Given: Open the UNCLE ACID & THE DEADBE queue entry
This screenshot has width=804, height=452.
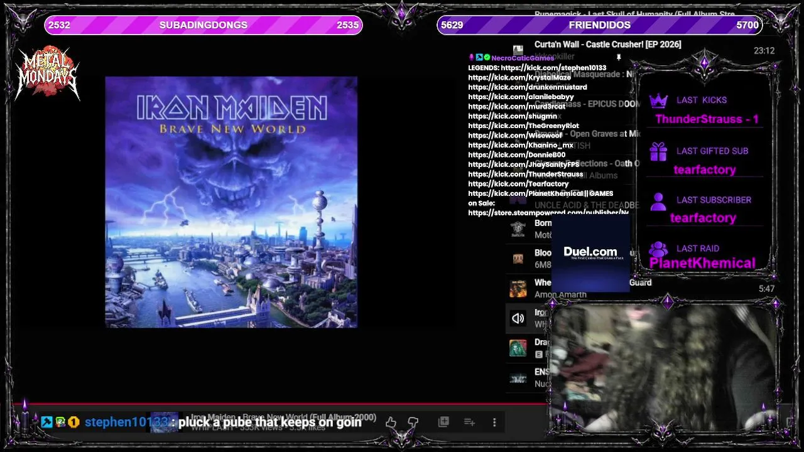Looking at the screenshot, I should [x=587, y=205].
